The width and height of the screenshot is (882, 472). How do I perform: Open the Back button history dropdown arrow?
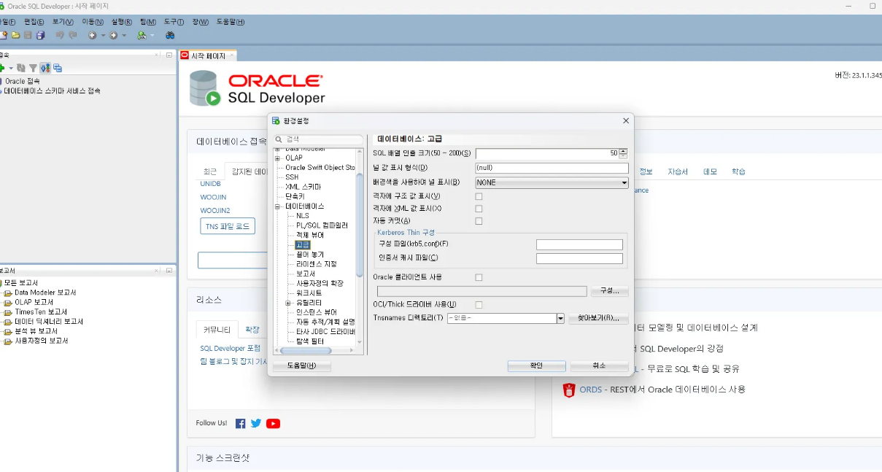[x=103, y=35]
